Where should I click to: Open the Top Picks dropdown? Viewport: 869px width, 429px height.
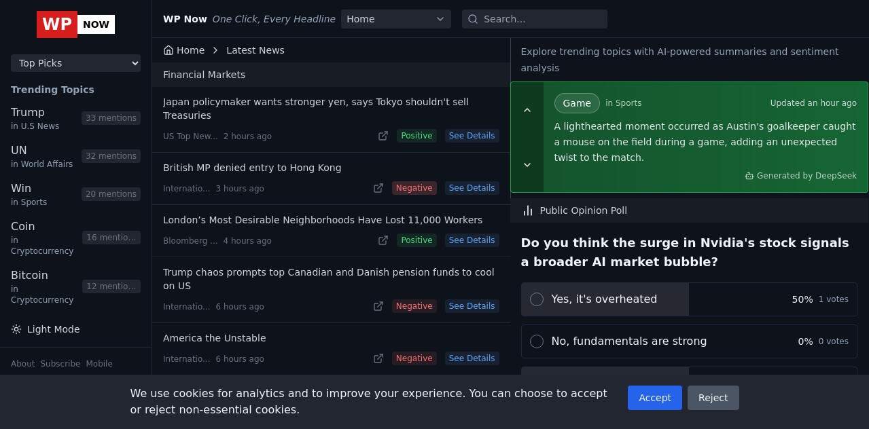[x=75, y=63]
